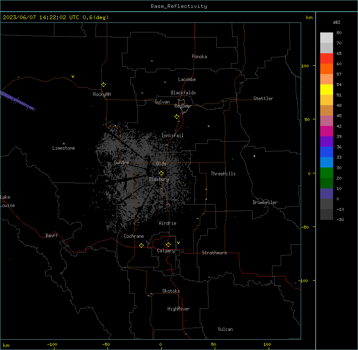The height and width of the screenshot is (350, 358).
Task: Select the red 65-60 dBZ legend swatch
Action: tap(326, 58)
